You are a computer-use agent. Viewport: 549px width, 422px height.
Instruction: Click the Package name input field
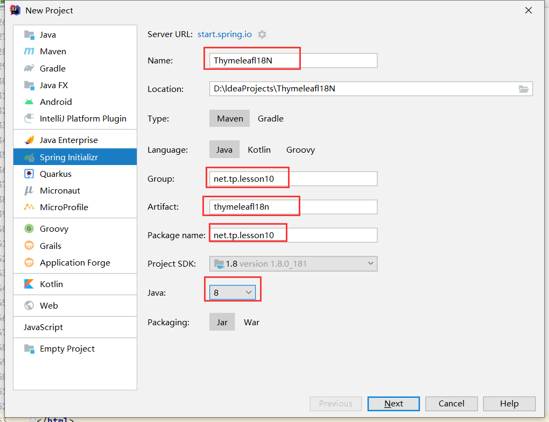[293, 235]
